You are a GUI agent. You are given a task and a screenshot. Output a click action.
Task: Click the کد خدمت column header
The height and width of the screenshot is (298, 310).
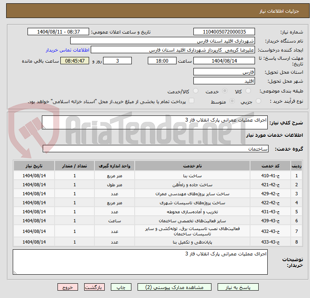point(270,166)
